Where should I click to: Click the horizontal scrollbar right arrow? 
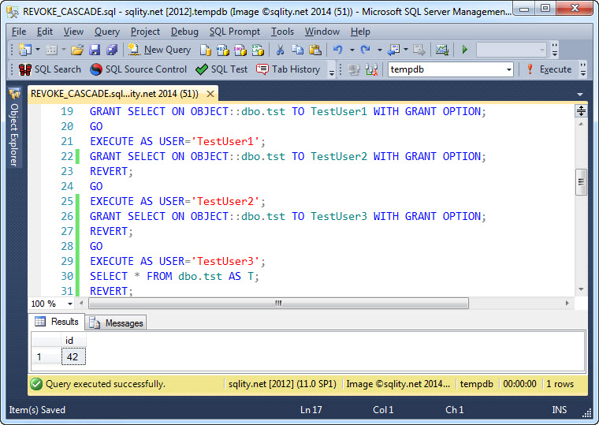(567, 303)
